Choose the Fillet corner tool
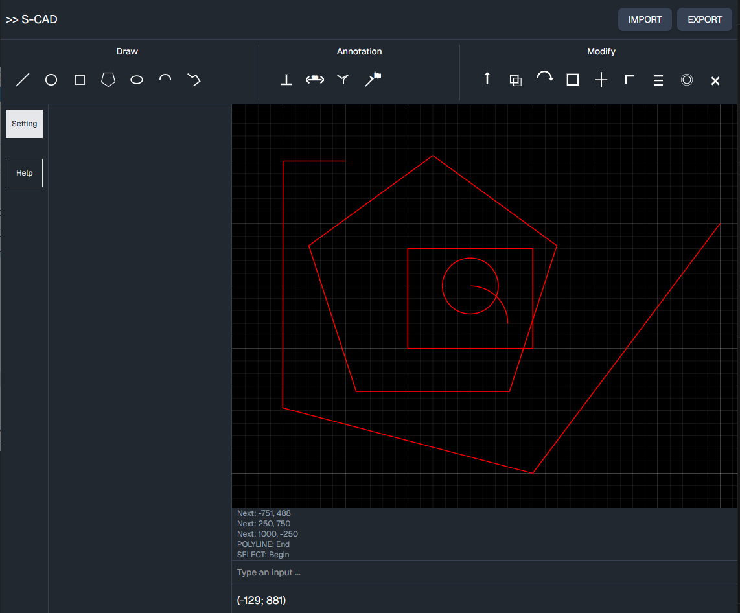The image size is (740, 613). click(x=630, y=80)
